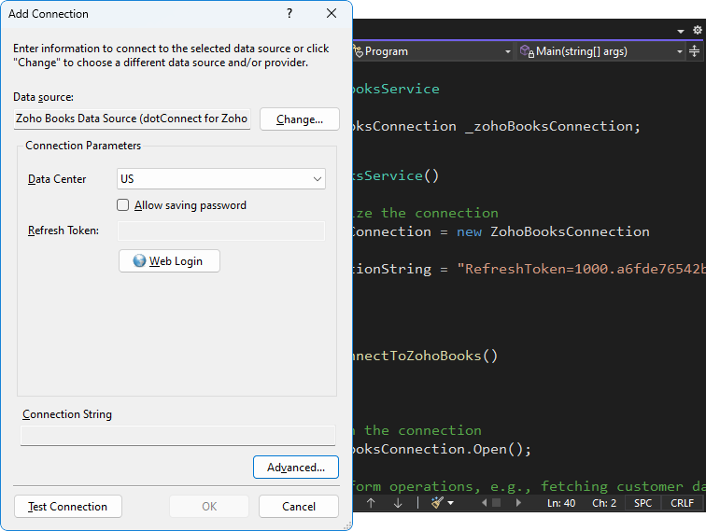Click the down arrow in editor status bar

[x=398, y=503]
